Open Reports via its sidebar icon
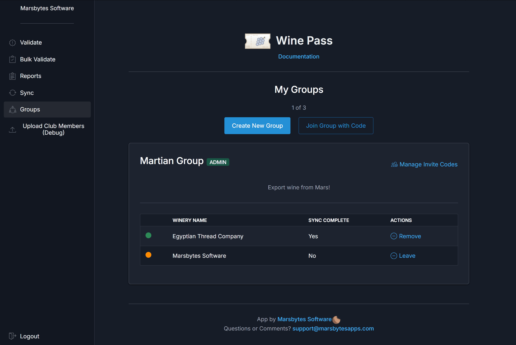This screenshot has width=516, height=345. coord(12,76)
